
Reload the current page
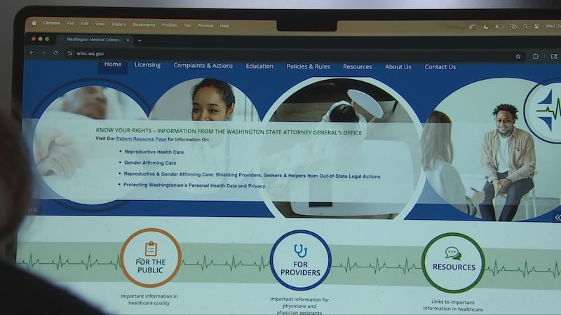[55, 53]
